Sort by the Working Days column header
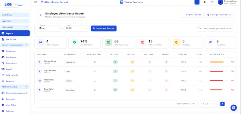The image size is (241, 114). 95,54
